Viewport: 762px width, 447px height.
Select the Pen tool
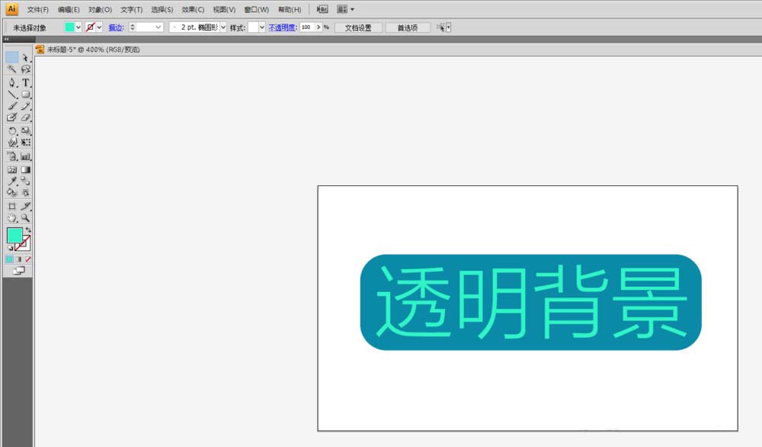point(11,82)
